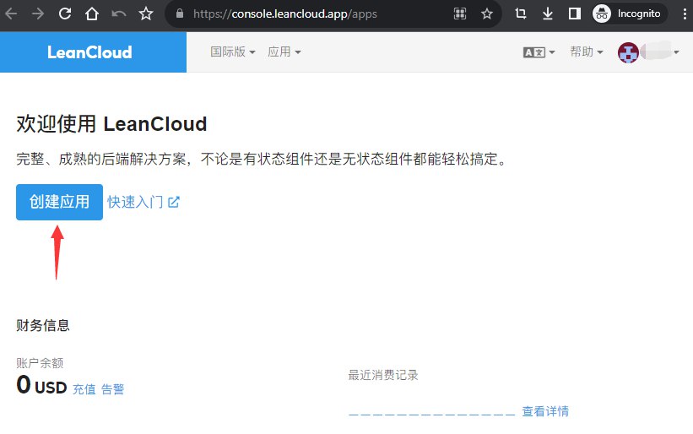Open the 帮助 help menu
The width and height of the screenshot is (693, 434).
586,52
